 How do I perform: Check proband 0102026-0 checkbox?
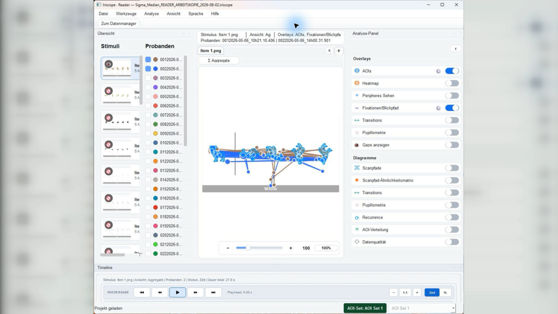coord(148,143)
